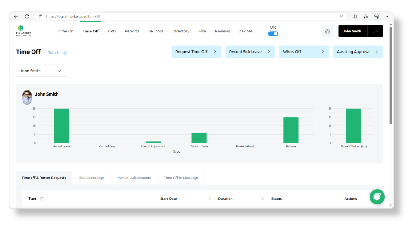Switch off the Old toggle
Image resolution: width=416 pixels, height=234 pixels.
click(x=273, y=33)
